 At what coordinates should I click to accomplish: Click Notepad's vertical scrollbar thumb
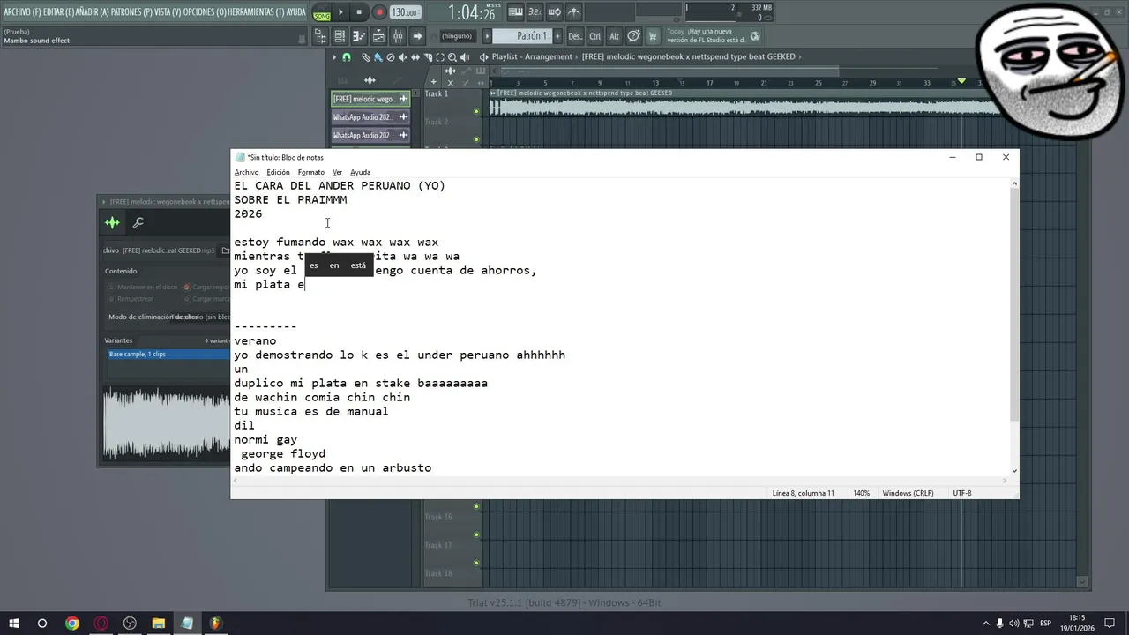(x=1014, y=303)
